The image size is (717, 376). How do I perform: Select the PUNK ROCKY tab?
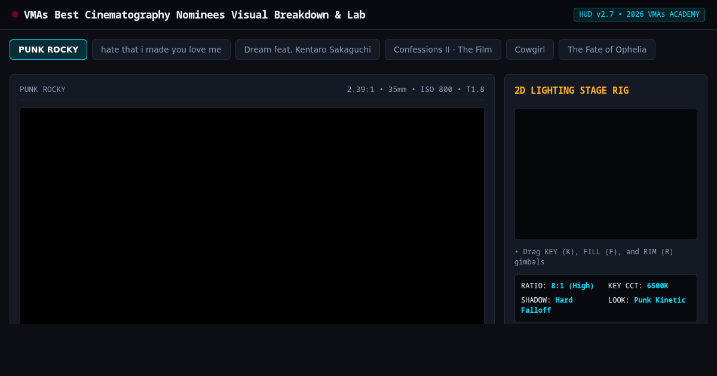(48, 50)
